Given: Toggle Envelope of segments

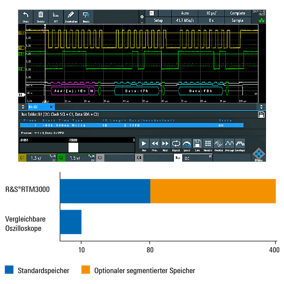Looking at the screenshot, I should [x=240, y=145].
